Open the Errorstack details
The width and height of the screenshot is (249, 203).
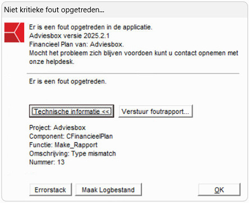(51, 190)
